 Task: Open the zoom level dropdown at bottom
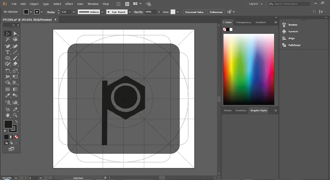pyautogui.click(x=16, y=178)
